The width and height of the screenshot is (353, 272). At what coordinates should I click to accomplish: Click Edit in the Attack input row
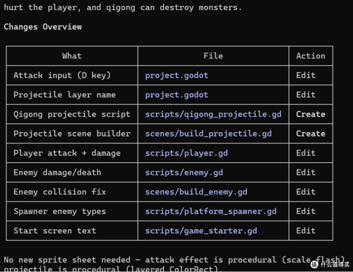coord(306,75)
